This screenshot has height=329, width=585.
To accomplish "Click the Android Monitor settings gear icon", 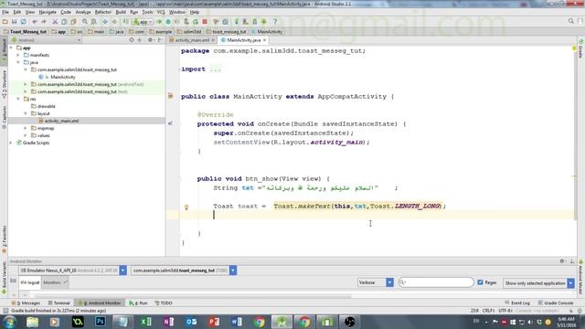I will pos(562,261).
